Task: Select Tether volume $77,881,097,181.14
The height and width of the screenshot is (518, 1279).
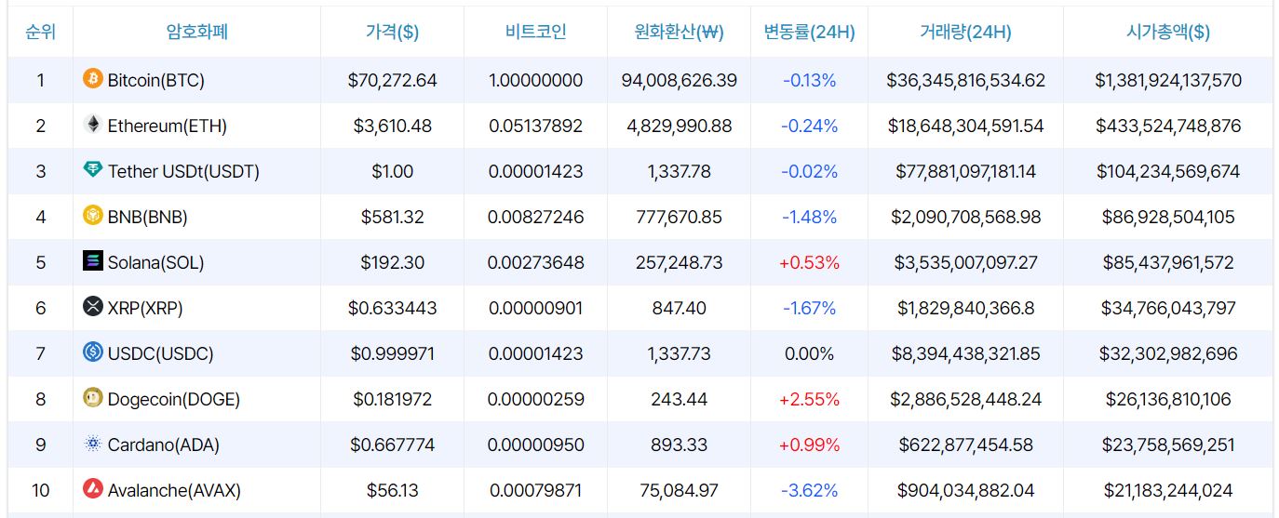Action: [966, 171]
